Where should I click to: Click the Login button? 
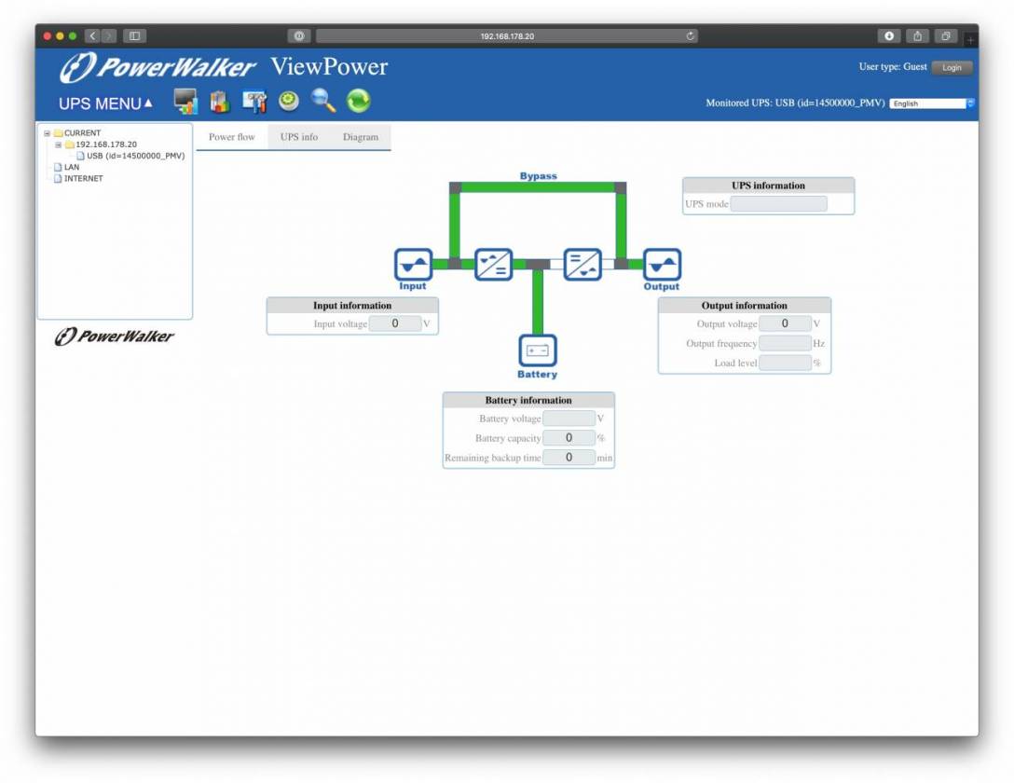click(x=952, y=68)
